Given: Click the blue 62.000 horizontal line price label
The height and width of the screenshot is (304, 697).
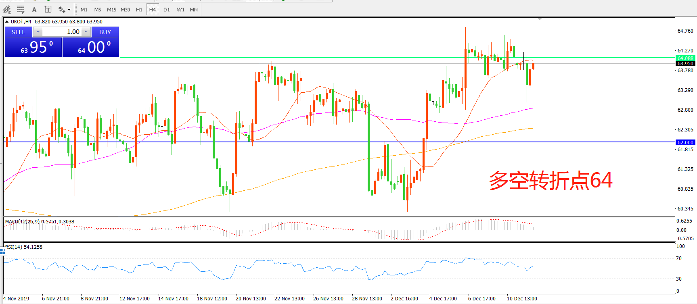Looking at the screenshot, I should tap(685, 142).
